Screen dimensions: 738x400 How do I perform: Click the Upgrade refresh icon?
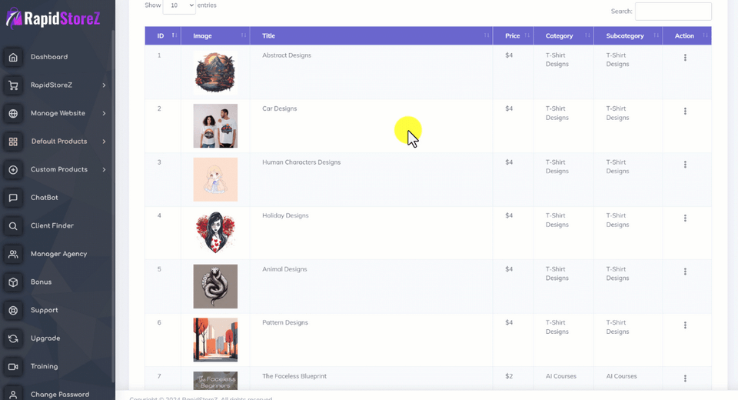pyautogui.click(x=13, y=338)
